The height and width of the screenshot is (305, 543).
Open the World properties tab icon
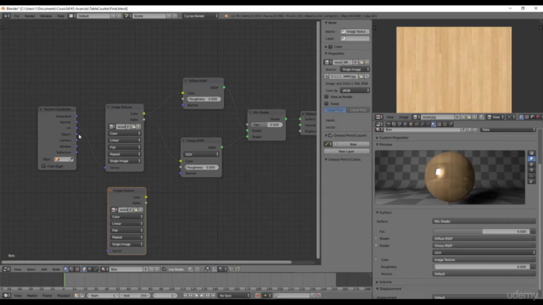click(x=406, y=125)
